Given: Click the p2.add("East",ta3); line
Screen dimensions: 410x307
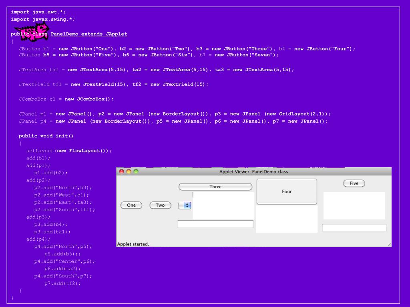Looking at the screenshot, I should click(63, 202).
